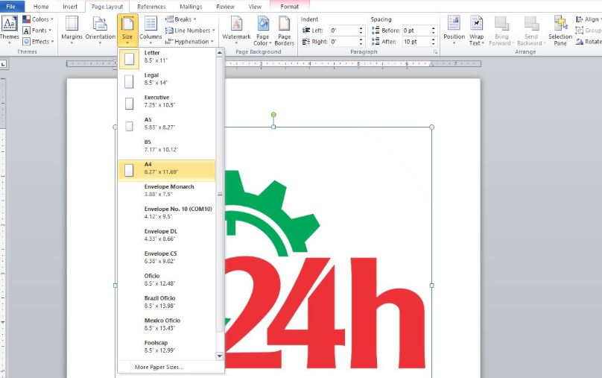The width and height of the screenshot is (602, 378).
Task: Select Letter 8.5 x 11 paper size
Action: [167, 59]
